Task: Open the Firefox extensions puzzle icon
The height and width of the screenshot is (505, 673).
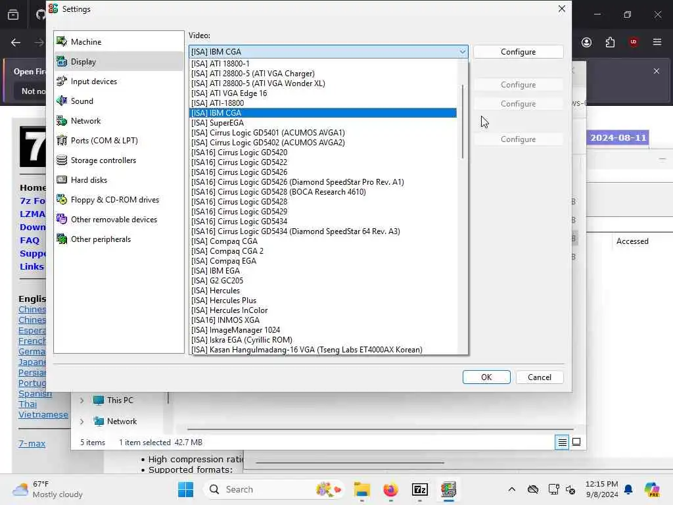Action: [610, 42]
